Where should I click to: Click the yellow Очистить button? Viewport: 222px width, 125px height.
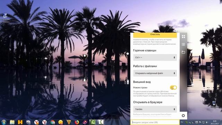click(155, 35)
